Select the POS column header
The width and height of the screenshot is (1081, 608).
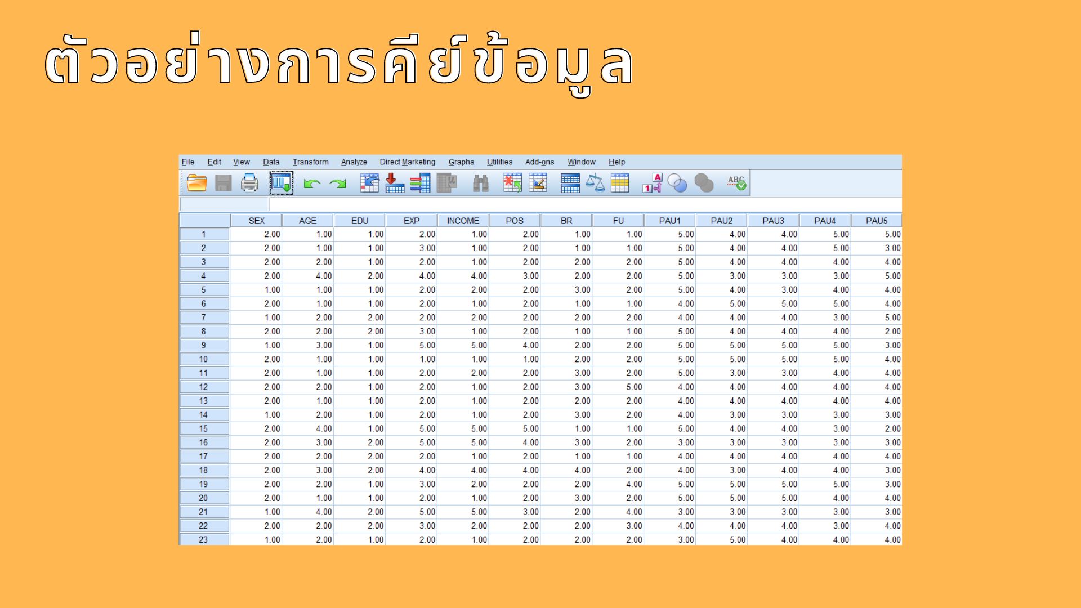[x=515, y=221]
